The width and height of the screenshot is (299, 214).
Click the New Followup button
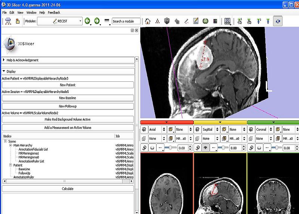(x=68, y=106)
